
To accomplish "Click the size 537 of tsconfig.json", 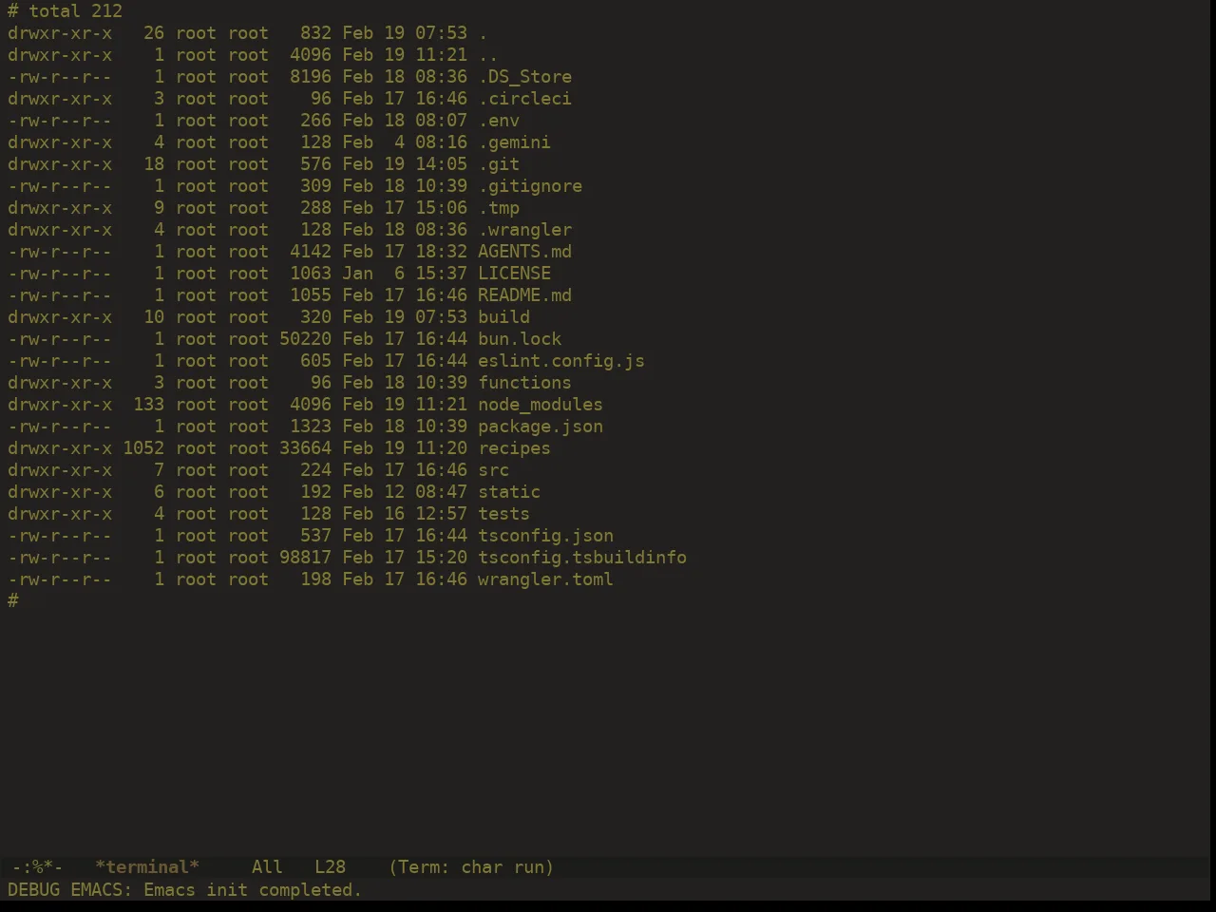I will 315,536.
